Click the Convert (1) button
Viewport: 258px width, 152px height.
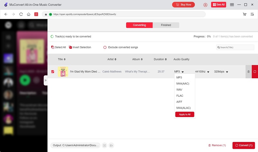[244, 146]
